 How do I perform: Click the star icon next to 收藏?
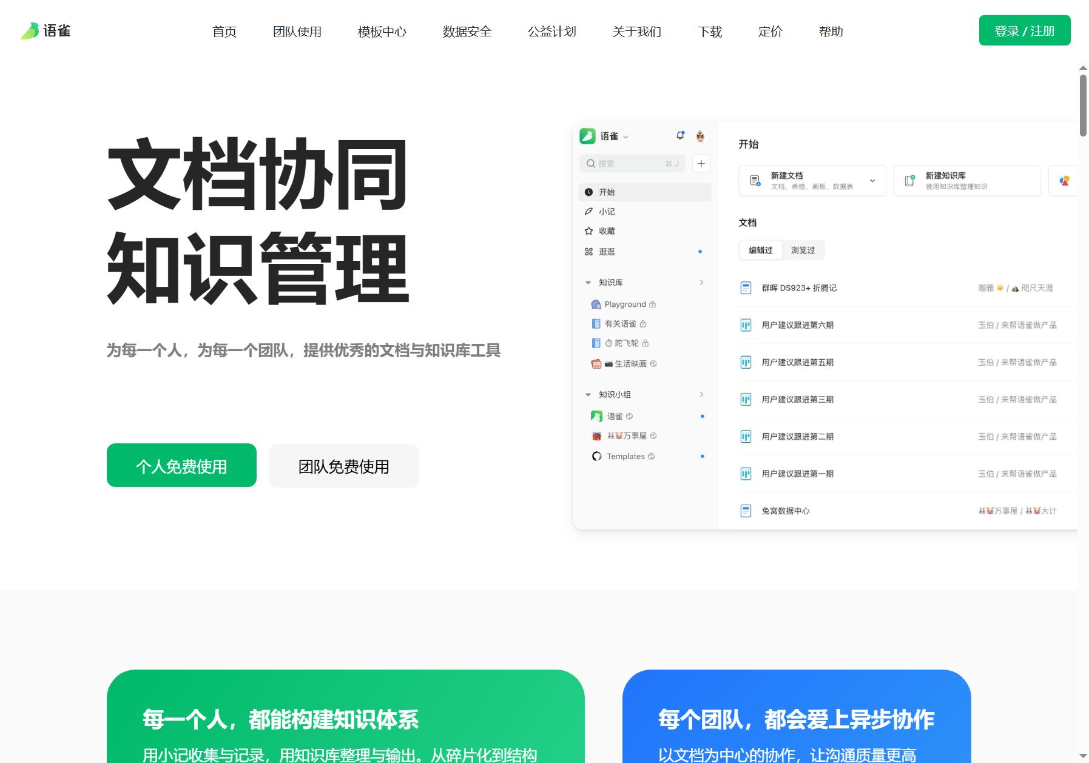(x=588, y=231)
